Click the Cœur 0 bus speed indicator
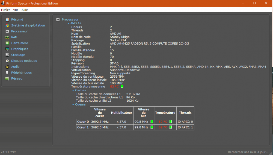Viewport: 273px width, 155px height. 152,121
